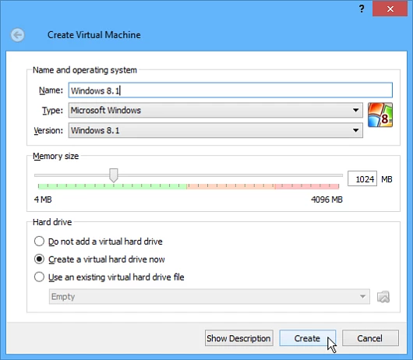Open the Type dropdown showing Microsoft Windows

215,110
